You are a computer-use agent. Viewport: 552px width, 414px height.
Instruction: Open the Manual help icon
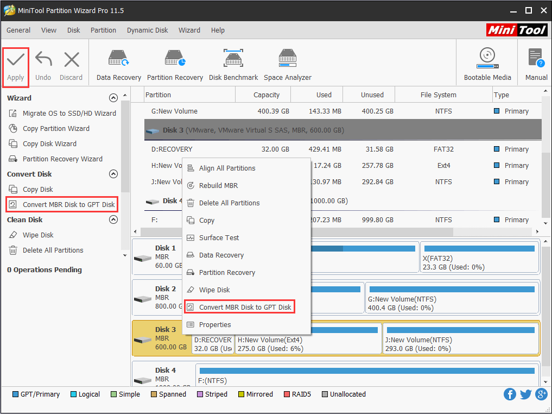click(x=536, y=58)
